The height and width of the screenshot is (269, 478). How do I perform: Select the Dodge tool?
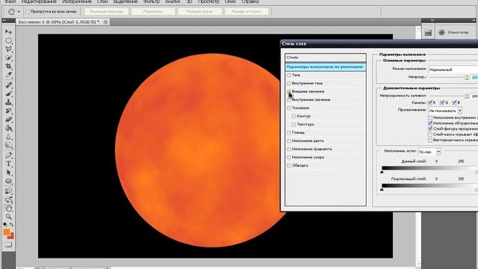tap(8, 145)
